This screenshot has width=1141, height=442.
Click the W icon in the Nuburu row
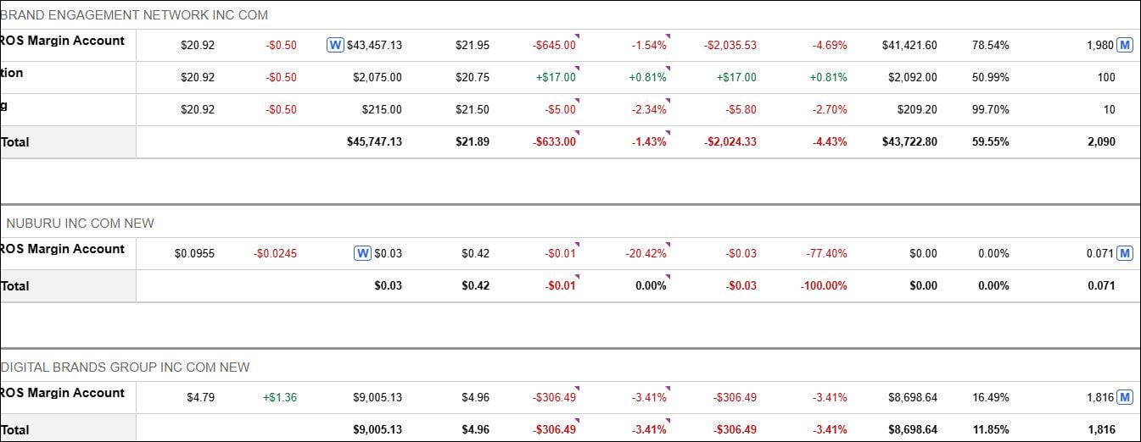pos(362,253)
